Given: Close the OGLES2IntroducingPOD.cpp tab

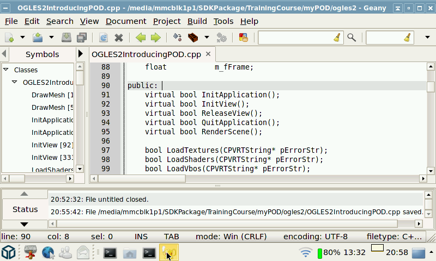Looking at the screenshot, I should click(208, 54).
